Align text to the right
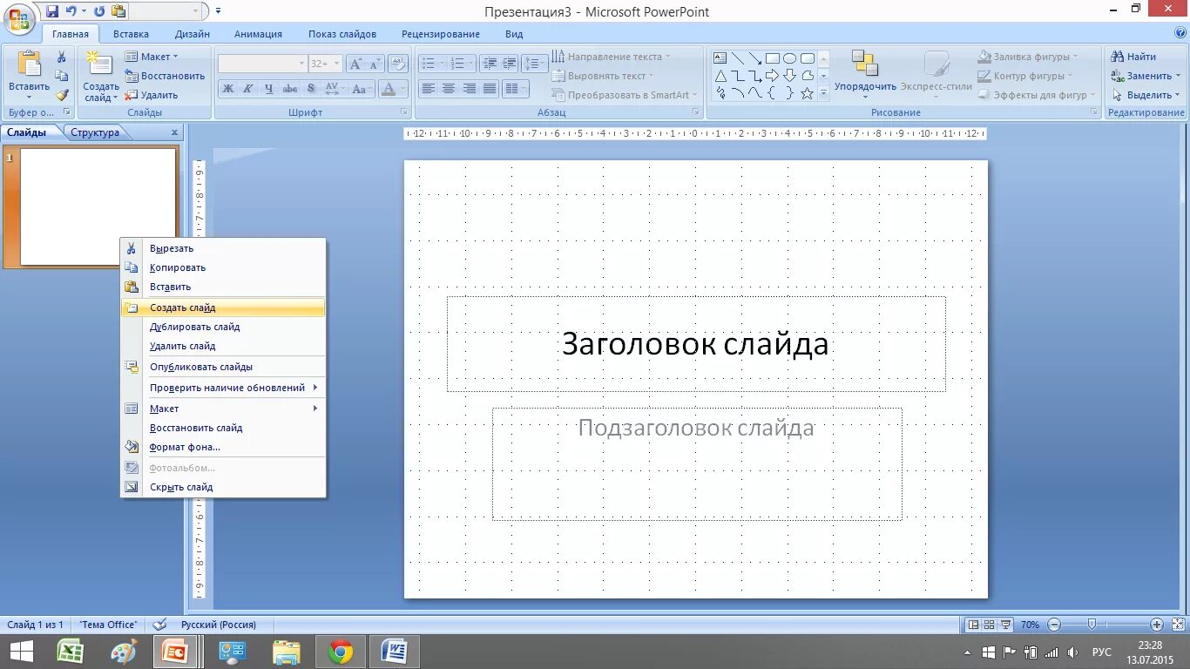 pos(469,89)
